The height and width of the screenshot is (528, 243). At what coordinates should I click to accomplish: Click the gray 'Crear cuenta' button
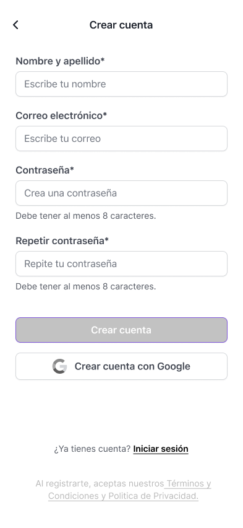pyautogui.click(x=121, y=330)
